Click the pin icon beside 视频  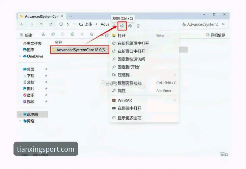point(46,101)
